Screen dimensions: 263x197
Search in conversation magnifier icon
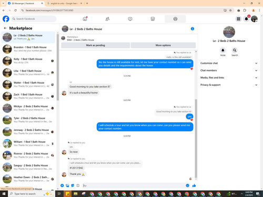click(235, 50)
